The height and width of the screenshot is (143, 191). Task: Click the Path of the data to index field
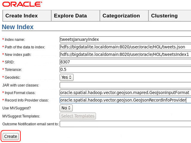[125, 47]
